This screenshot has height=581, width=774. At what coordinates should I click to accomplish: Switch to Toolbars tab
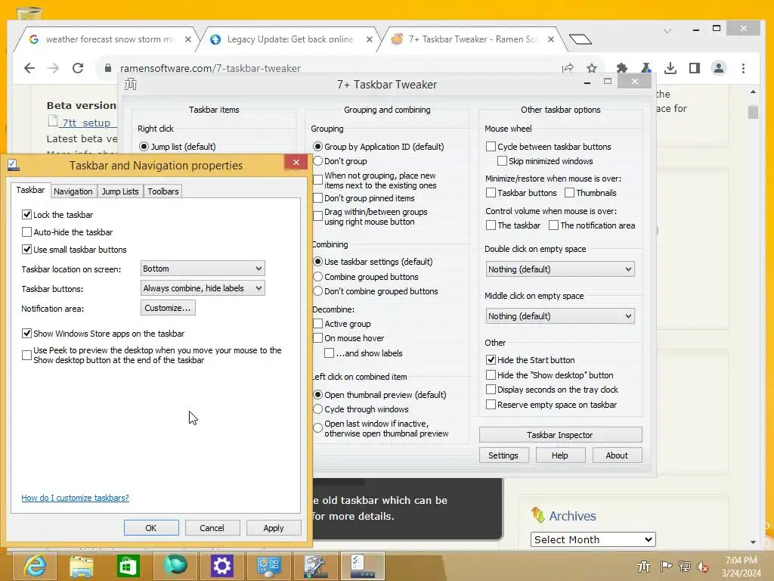[163, 191]
